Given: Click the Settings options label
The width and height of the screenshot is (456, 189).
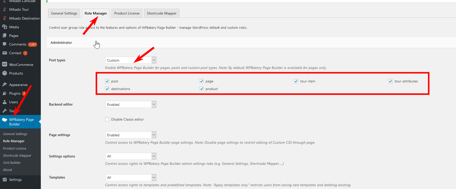Looking at the screenshot, I should point(62,156).
